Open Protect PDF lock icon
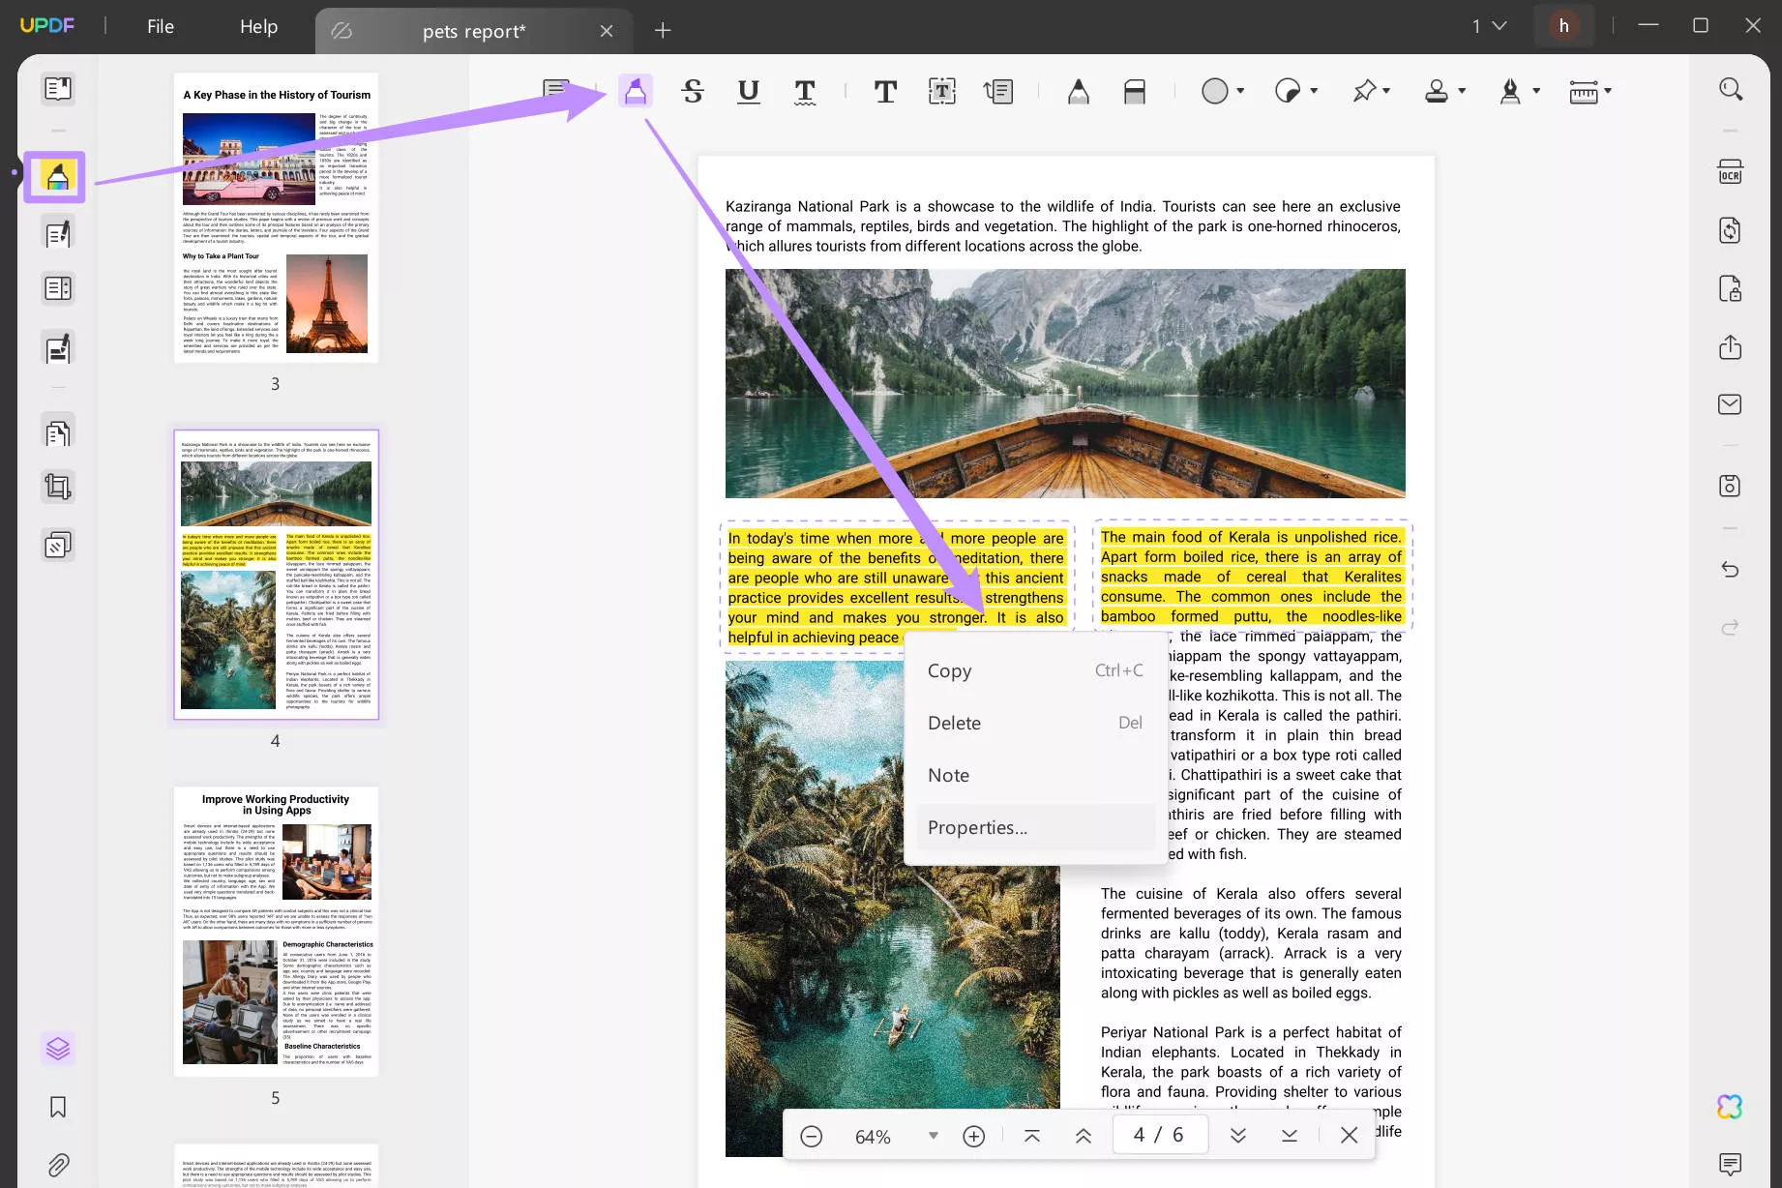 (1731, 288)
